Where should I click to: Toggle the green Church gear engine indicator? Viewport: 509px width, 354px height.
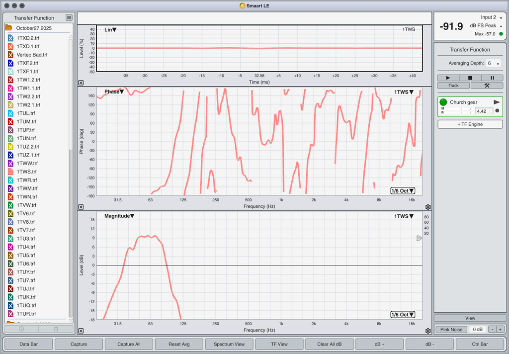[x=443, y=102]
